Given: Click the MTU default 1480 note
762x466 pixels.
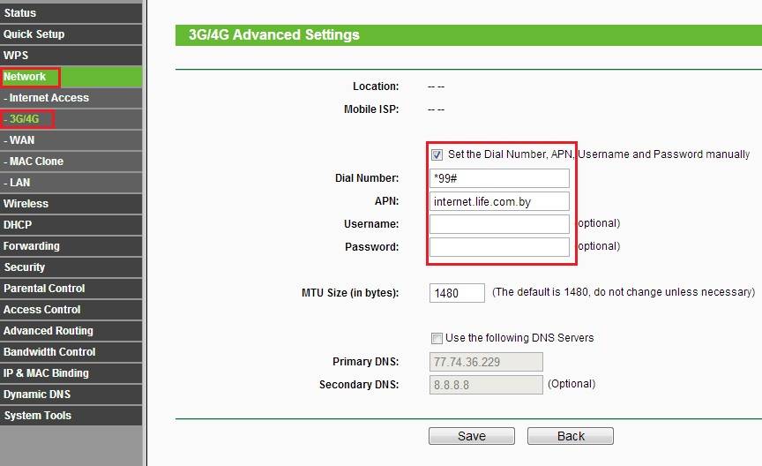Looking at the screenshot, I should point(624,292).
